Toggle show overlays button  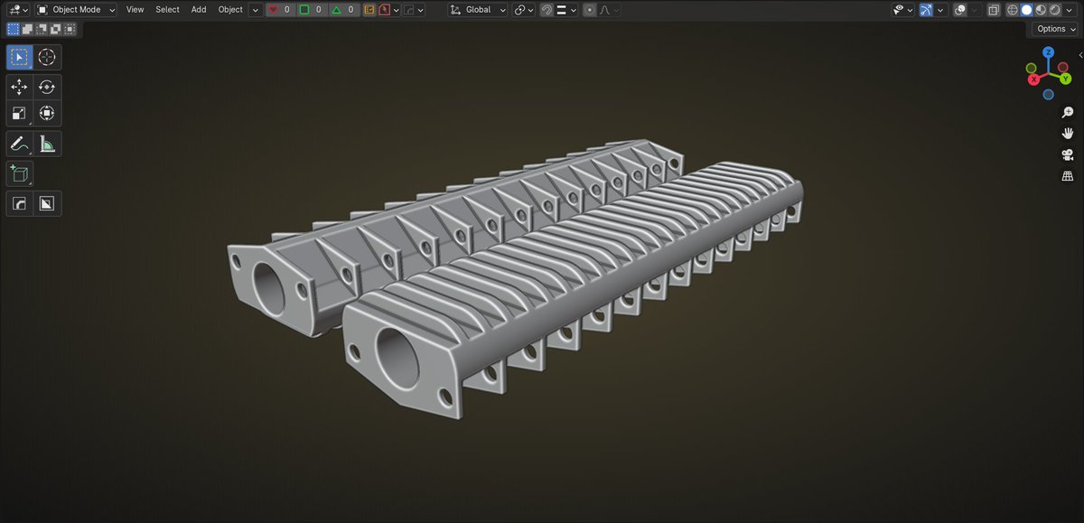960,9
